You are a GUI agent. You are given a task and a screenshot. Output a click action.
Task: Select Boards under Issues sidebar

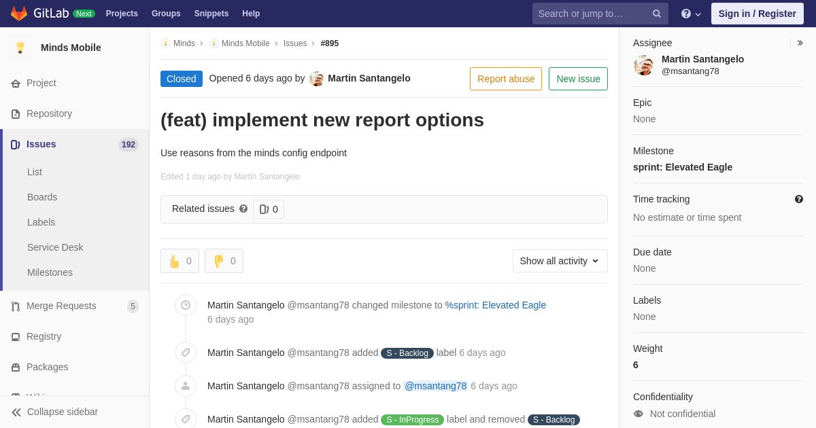[x=42, y=197]
